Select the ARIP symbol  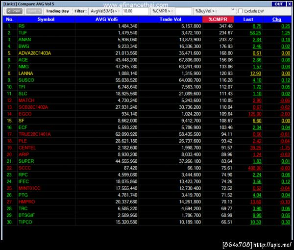24,154
